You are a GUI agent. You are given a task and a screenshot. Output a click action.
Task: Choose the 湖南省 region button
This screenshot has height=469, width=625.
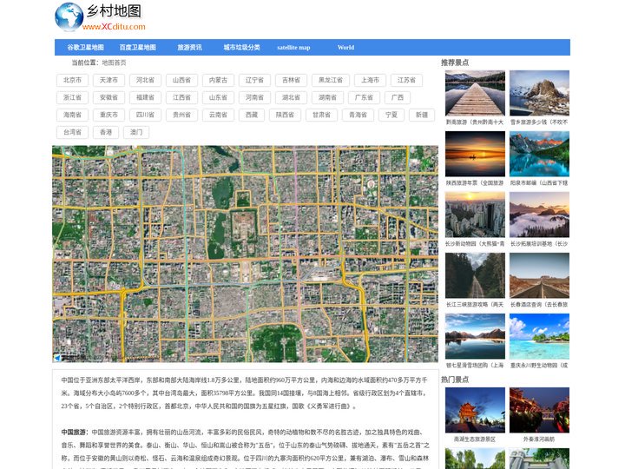pos(327,97)
